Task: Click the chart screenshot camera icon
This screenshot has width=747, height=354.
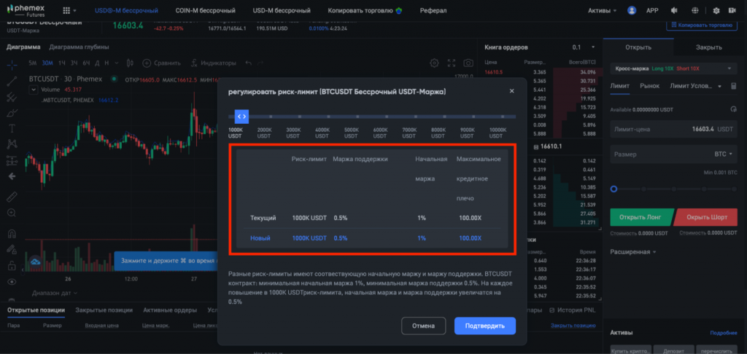Action: point(468,63)
